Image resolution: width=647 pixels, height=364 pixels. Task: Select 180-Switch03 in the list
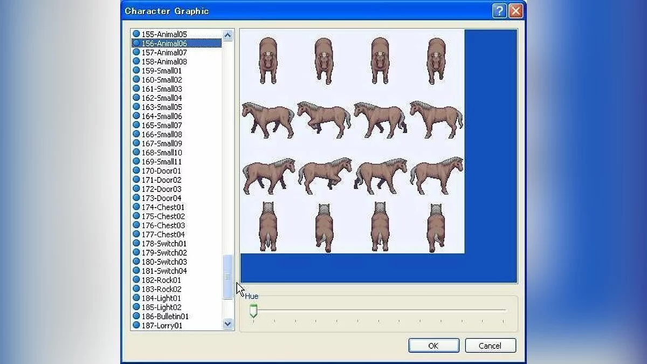[177, 262]
